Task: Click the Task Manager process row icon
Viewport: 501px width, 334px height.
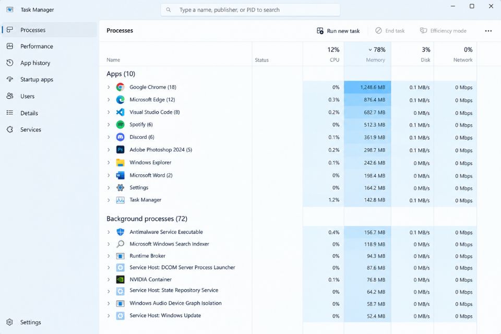Action: (x=120, y=200)
